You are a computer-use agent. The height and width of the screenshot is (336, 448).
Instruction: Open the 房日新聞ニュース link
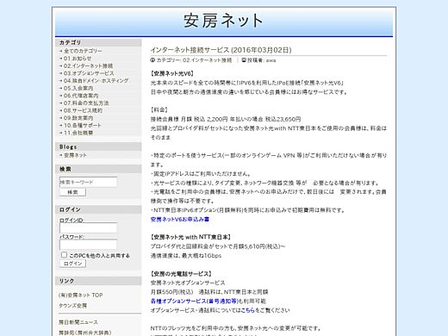tap(78, 322)
